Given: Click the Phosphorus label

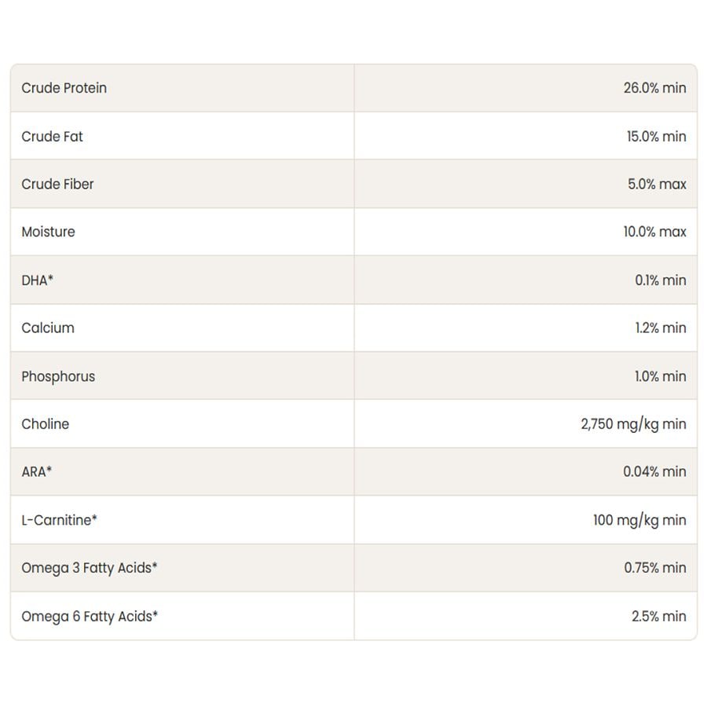Looking at the screenshot, I should pos(58,376).
